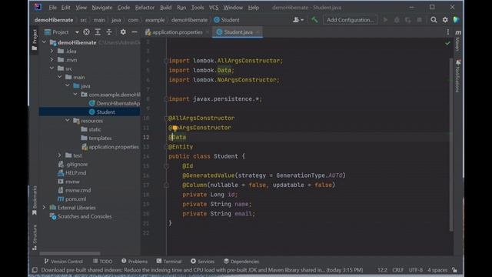Viewport: 492px width, 277px height.
Task: Select pom.xml file in tree
Action: (71, 199)
